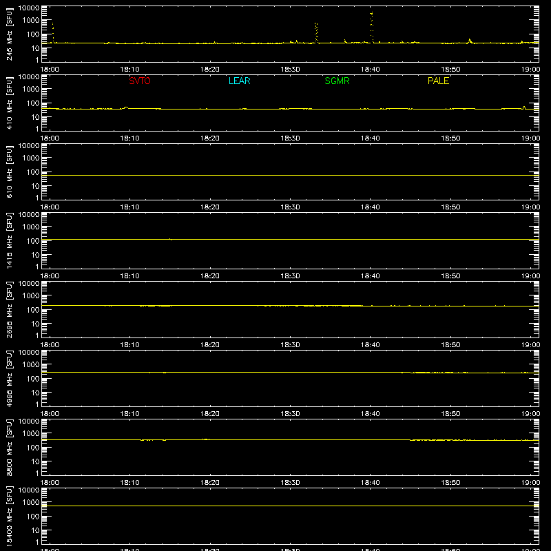Select the 2695 MHz [SFU] axis title
Viewport: 551px width, 551px height.
click(x=9, y=309)
